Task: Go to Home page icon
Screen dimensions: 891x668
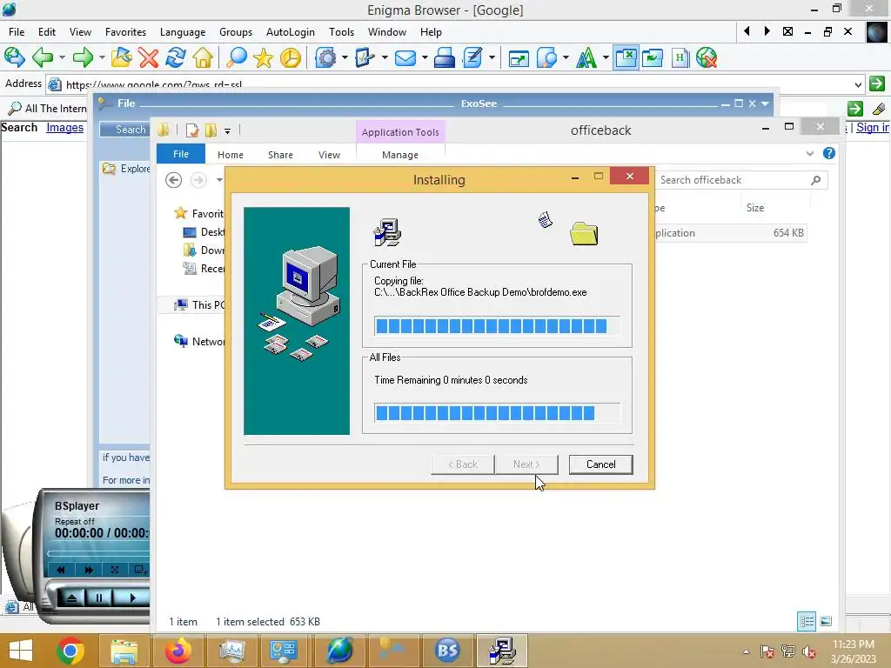Action: click(203, 58)
